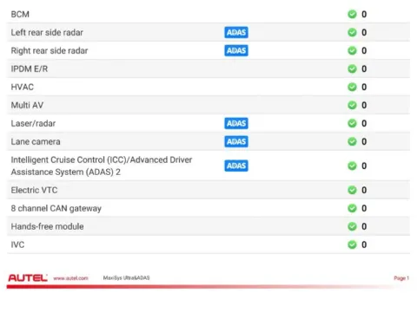Select the Left rear side radar label
The width and height of the screenshot is (417, 312).
(47, 32)
